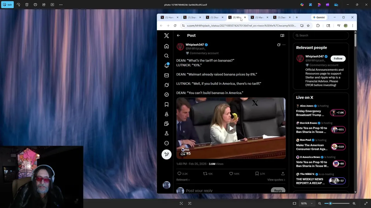The image size is (371, 208).
Task: Click the x.com address bar
Action: (x=241, y=25)
